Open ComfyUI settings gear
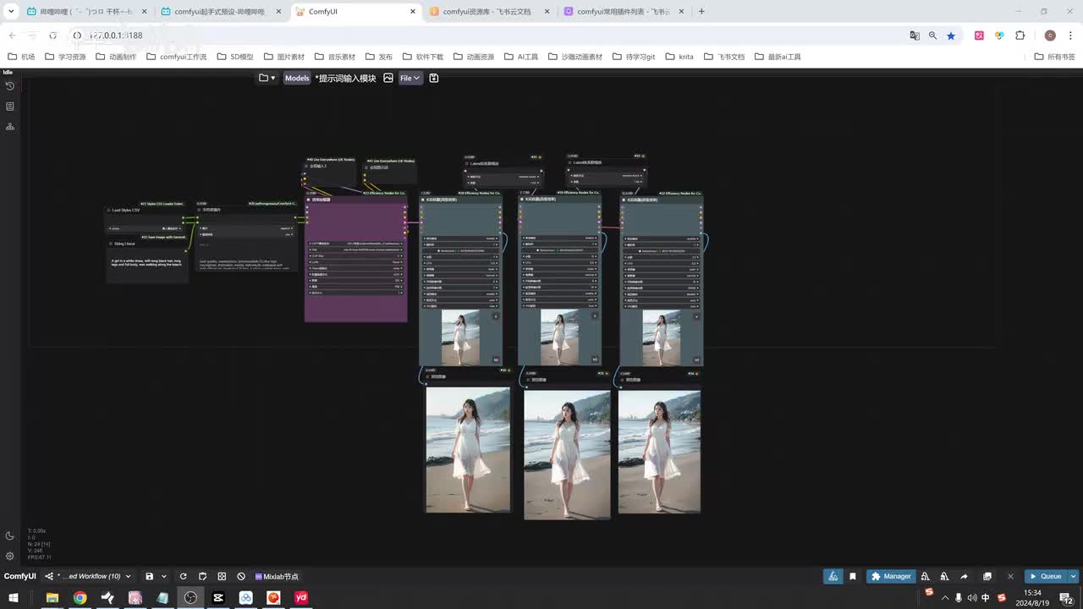Viewport: 1083px width, 609px height. tap(10, 556)
